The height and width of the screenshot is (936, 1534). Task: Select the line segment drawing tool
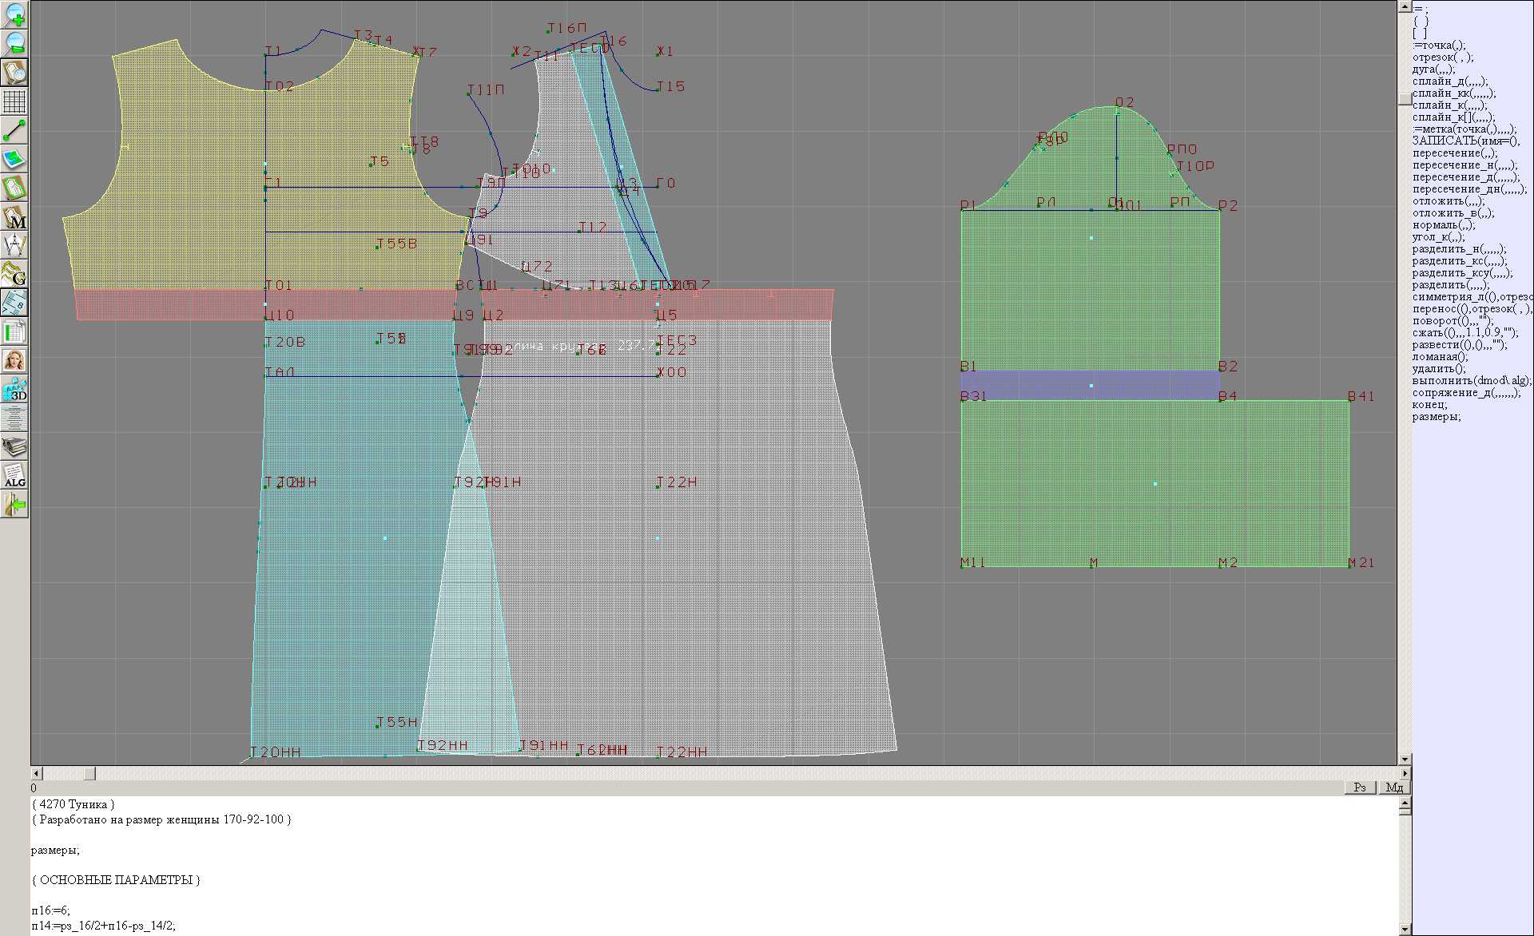[14, 130]
